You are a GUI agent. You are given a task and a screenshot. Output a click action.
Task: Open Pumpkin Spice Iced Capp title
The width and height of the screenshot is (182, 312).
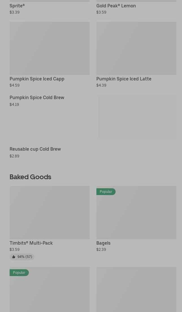tap(37, 79)
